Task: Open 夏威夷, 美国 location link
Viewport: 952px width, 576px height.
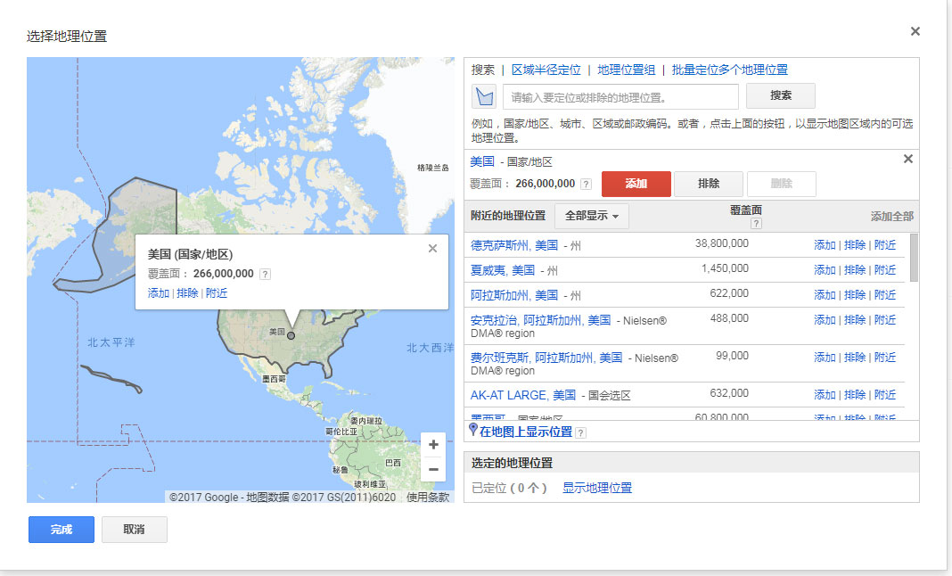Action: click(x=503, y=270)
